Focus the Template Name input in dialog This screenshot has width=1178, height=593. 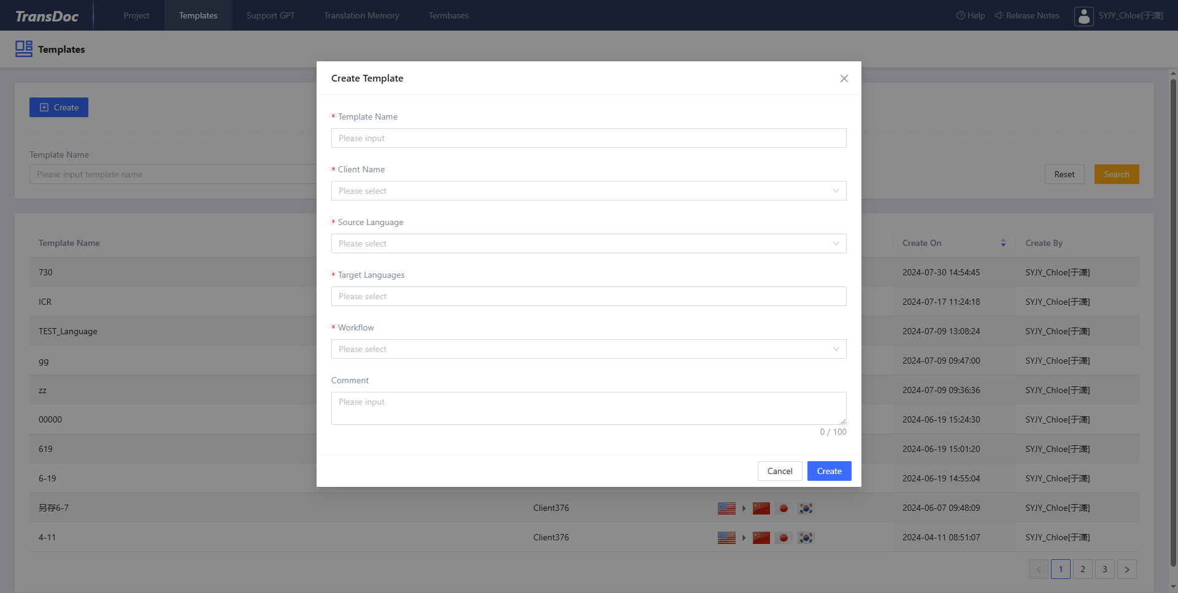click(x=589, y=138)
